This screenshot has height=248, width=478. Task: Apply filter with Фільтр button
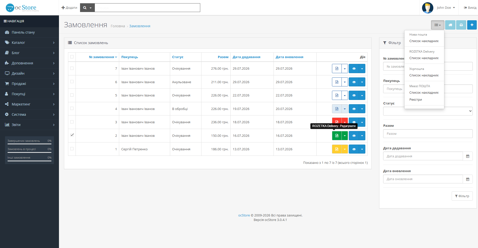point(462,196)
